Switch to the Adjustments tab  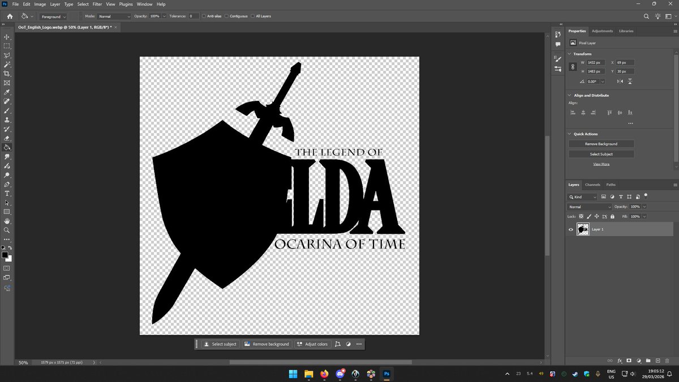tap(602, 31)
